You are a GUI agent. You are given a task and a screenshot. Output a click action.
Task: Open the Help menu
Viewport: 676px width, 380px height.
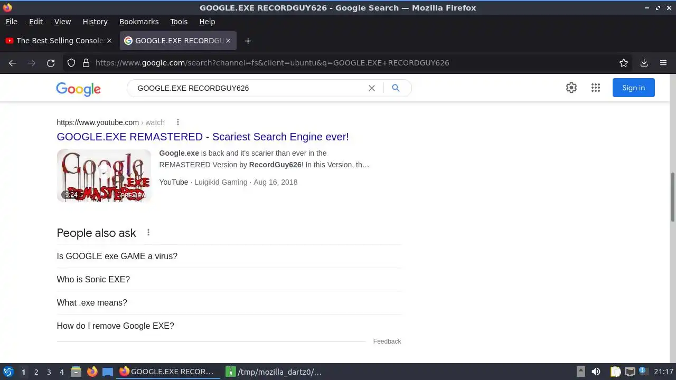207,22
